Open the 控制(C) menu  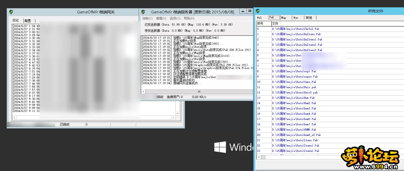pyautogui.click(x=147, y=18)
